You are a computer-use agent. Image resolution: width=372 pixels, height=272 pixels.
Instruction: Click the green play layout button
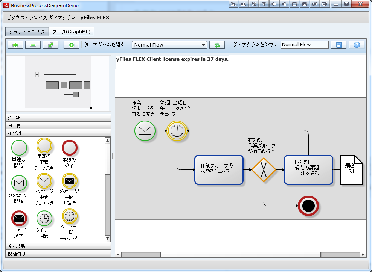[x=72, y=45]
